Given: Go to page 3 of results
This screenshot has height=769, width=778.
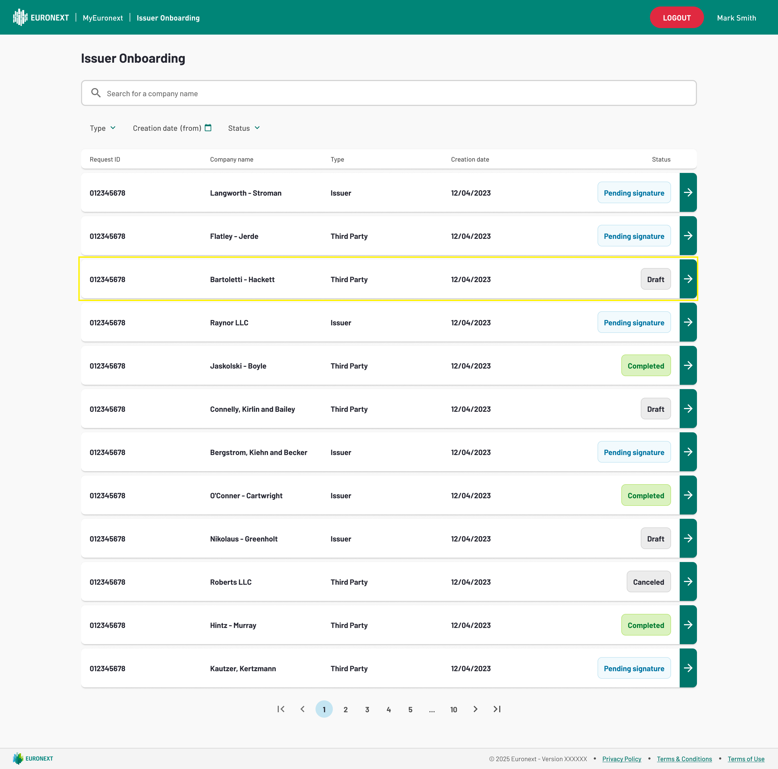Looking at the screenshot, I should (x=367, y=709).
